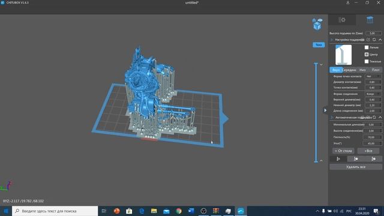Screen dimensions: 384x216
Task: Select the Середина support tab
Action: (x=349, y=70)
